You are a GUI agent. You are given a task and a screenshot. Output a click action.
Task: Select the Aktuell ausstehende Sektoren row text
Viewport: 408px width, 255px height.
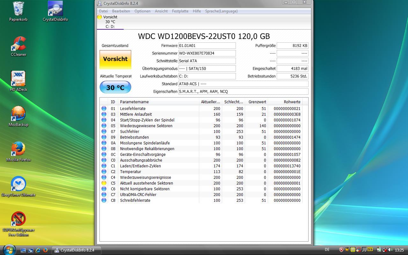click(x=147, y=183)
